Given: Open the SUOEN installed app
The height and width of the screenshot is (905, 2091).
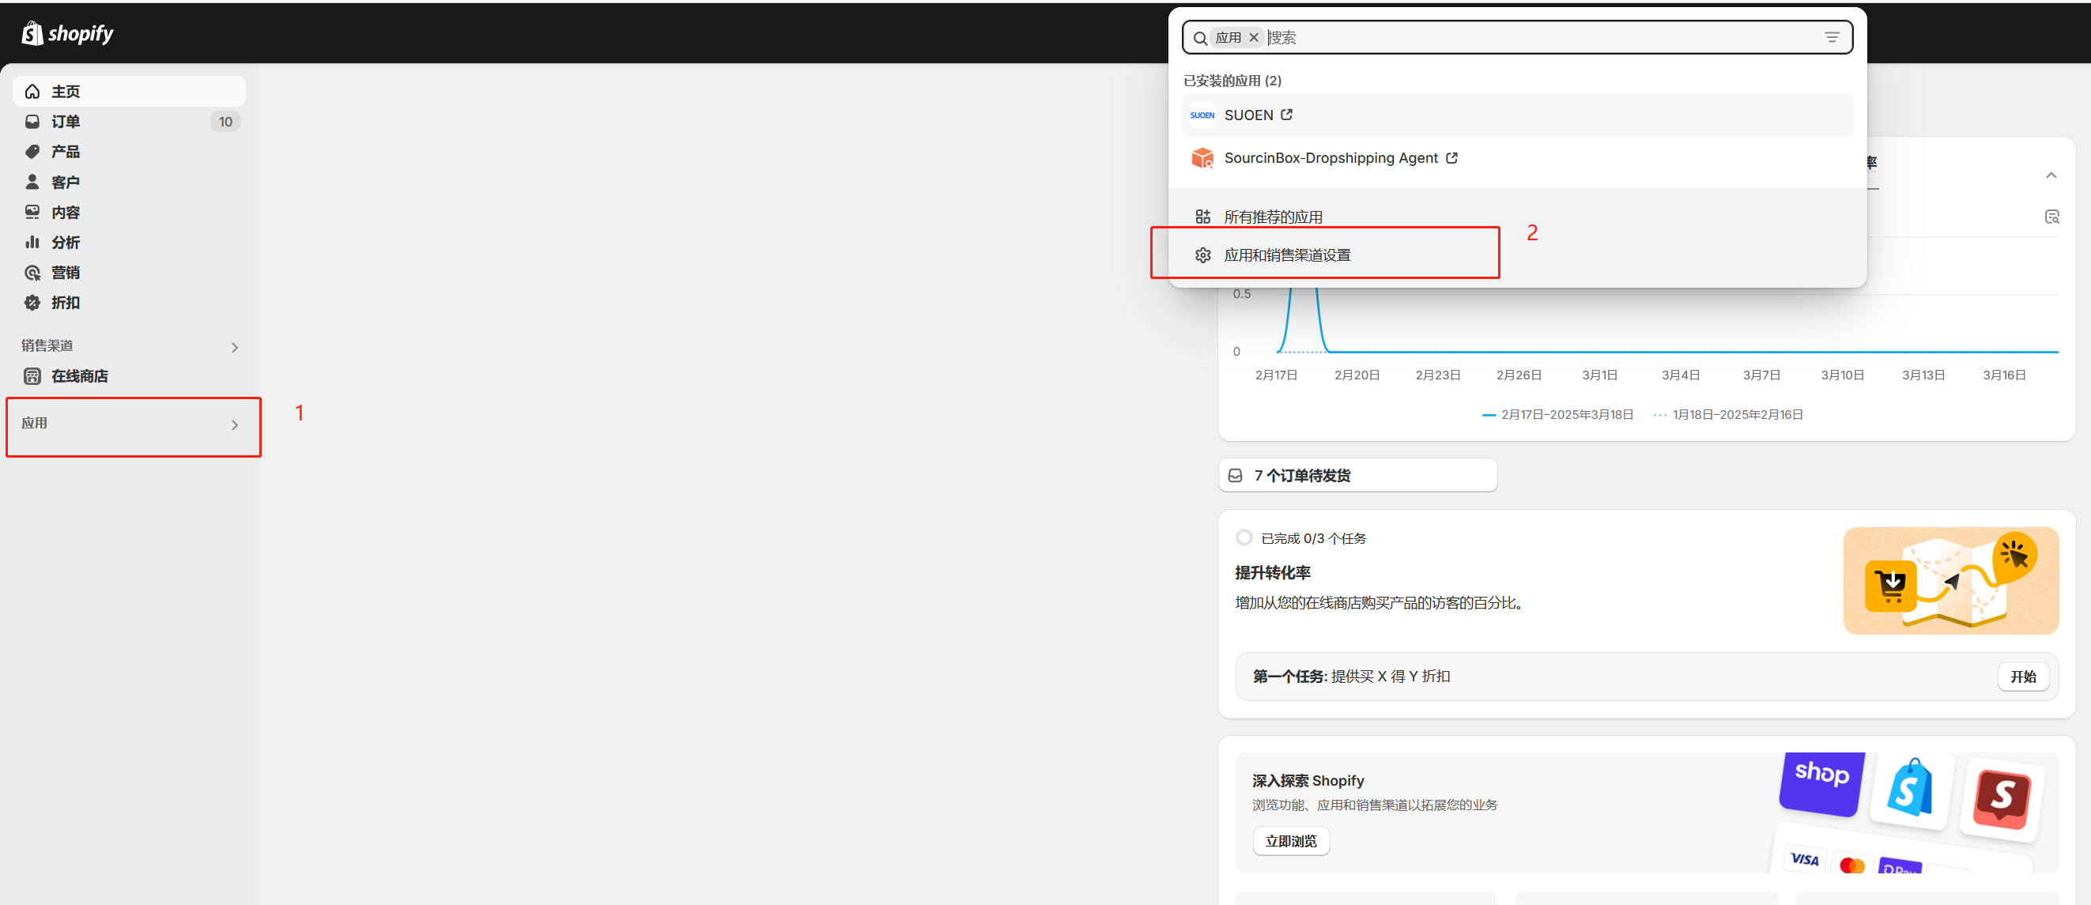Looking at the screenshot, I should point(1517,115).
